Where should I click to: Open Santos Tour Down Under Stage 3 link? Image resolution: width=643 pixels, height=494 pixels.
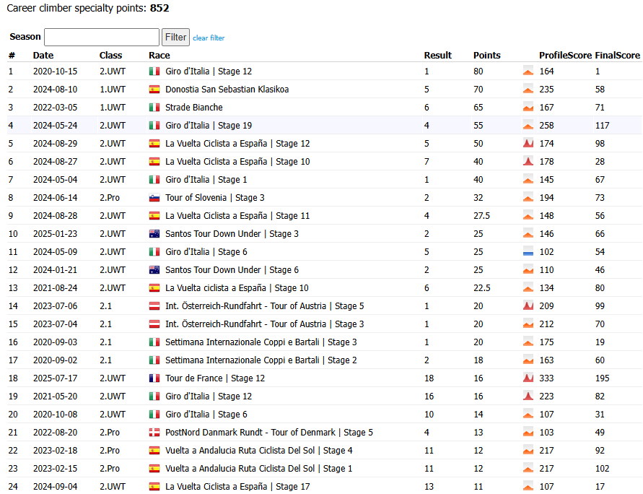tap(232, 234)
